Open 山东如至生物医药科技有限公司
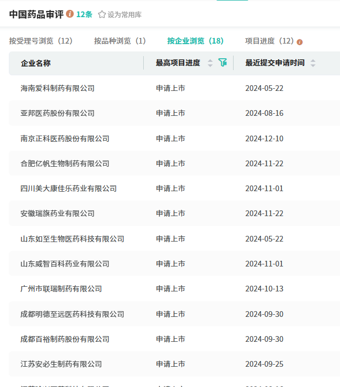 pyautogui.click(x=72, y=239)
